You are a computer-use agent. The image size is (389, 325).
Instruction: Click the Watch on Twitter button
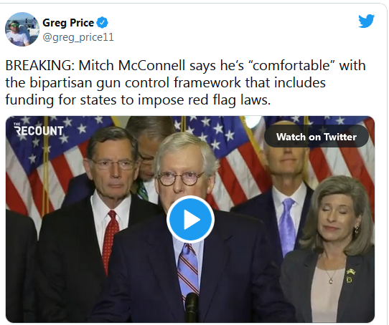click(317, 137)
